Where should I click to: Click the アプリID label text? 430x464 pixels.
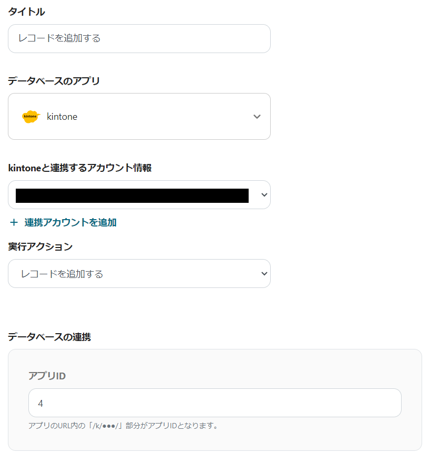pos(47,376)
